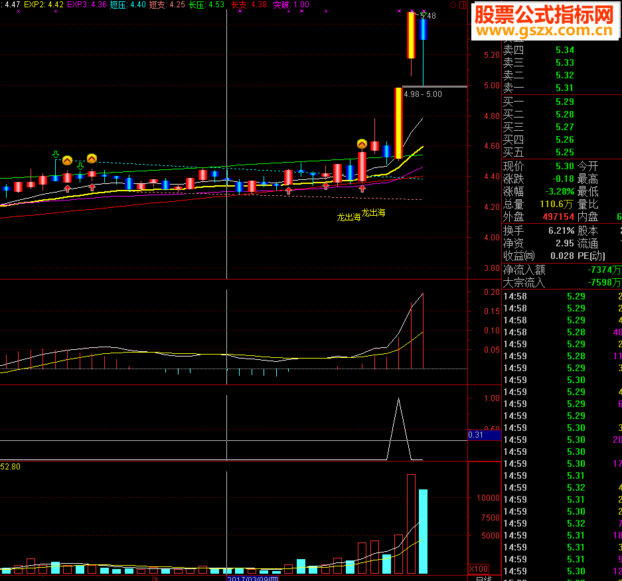Image resolution: width=622 pixels, height=581 pixels.
Task: Click the 涨跌 -0.18 value
Action: pyautogui.click(x=564, y=179)
